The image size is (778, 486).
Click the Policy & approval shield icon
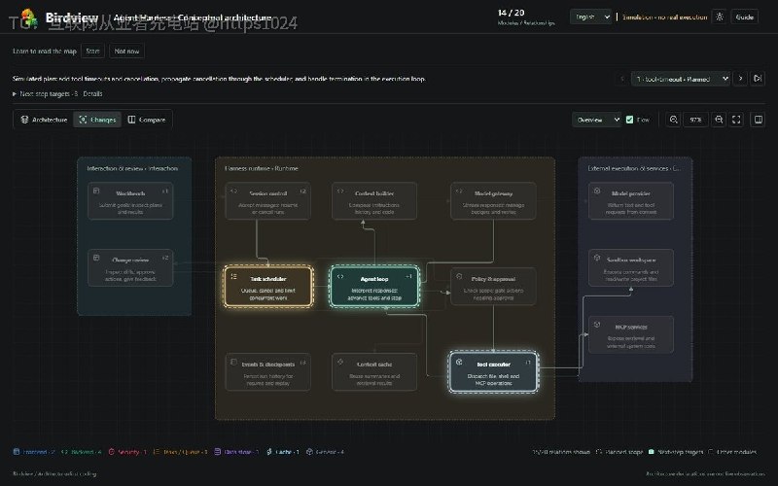459,277
